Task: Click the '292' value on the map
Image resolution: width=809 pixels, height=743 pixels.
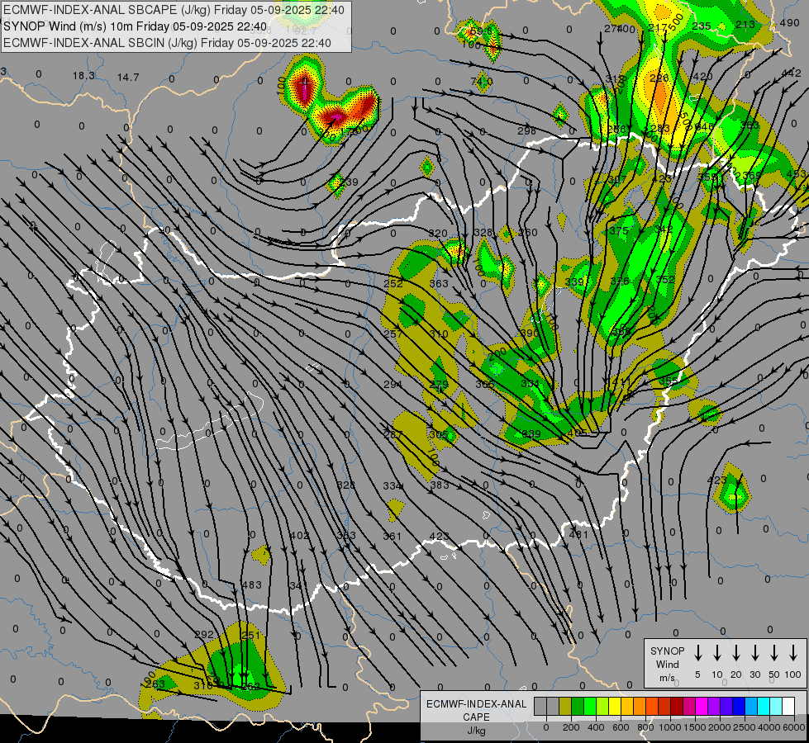Action: point(204,634)
